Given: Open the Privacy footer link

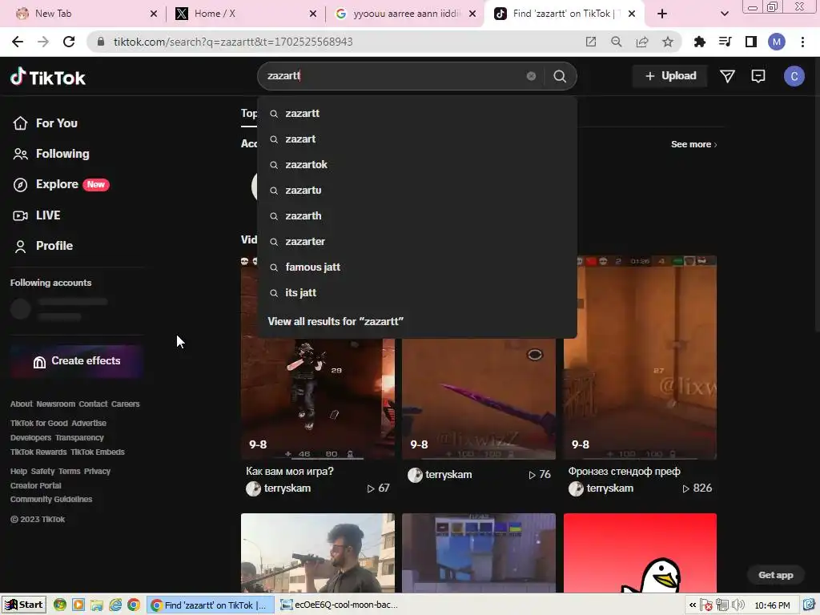Looking at the screenshot, I should tap(97, 471).
